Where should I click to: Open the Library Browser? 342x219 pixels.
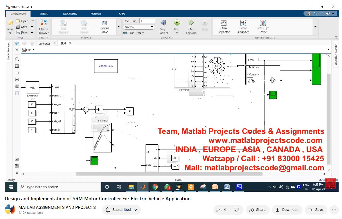(44, 27)
